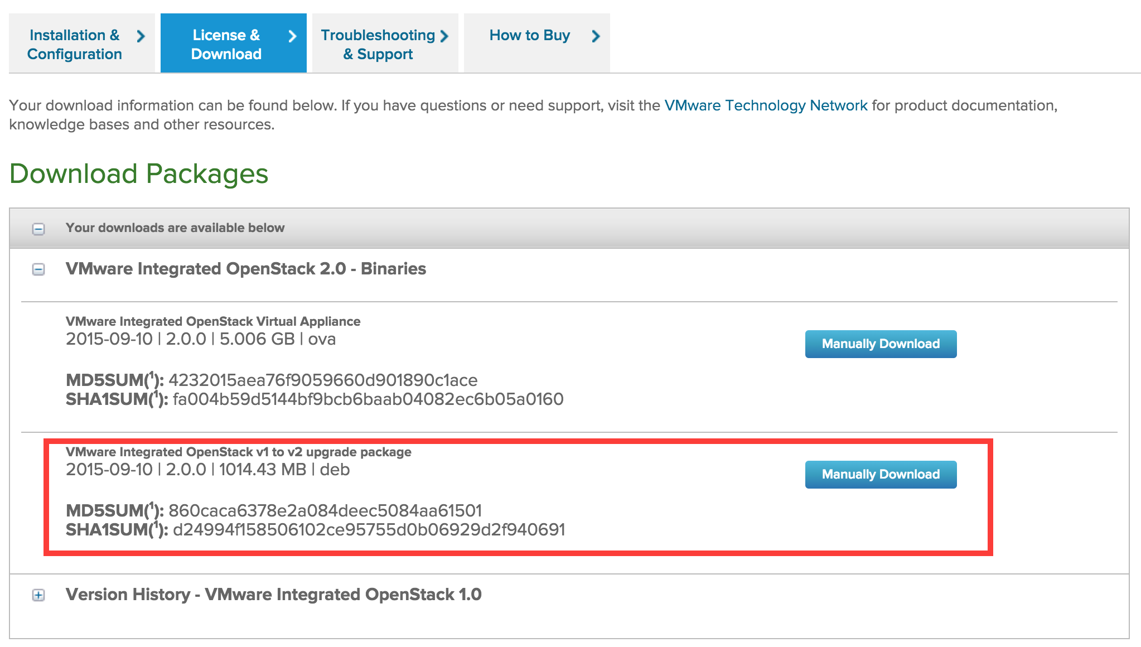Click the chevron arrow next to How to Buy
This screenshot has height=647, width=1141.
click(596, 36)
